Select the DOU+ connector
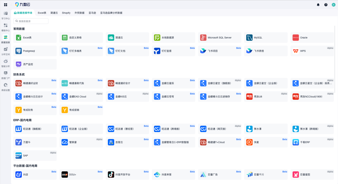This screenshot has height=184, width=338. [81, 174]
